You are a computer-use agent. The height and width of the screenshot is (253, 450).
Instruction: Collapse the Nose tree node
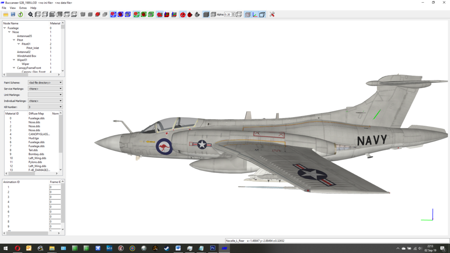click(9, 32)
